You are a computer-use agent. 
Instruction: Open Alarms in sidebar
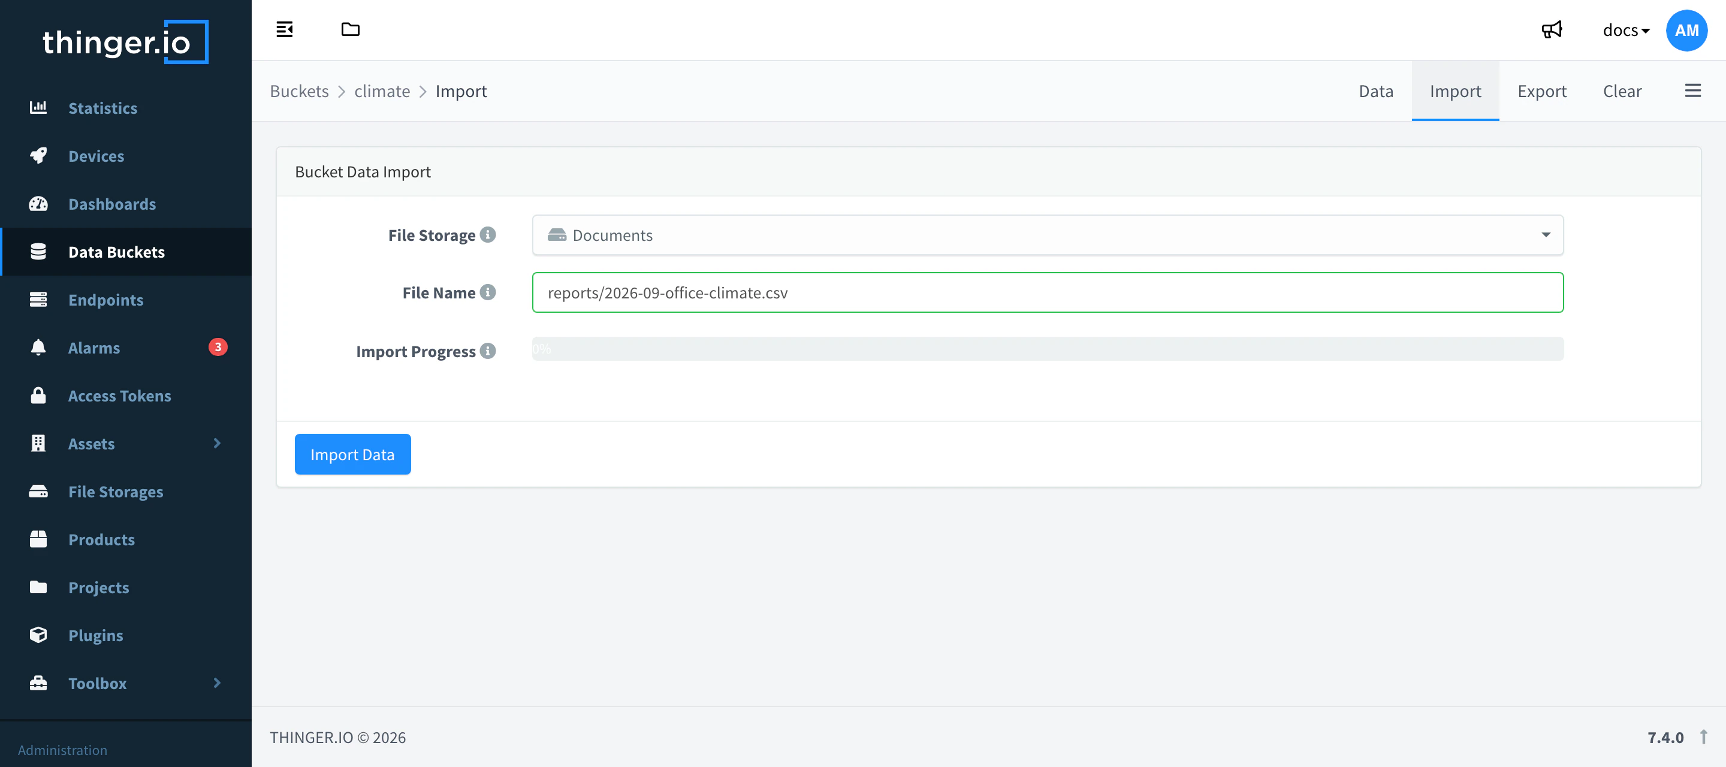[126, 348]
